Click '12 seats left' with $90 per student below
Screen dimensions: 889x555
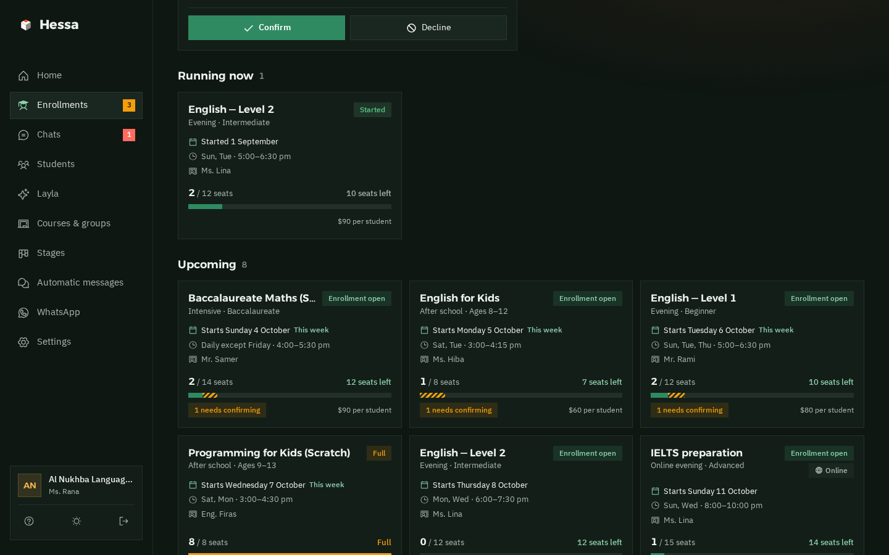(369, 382)
